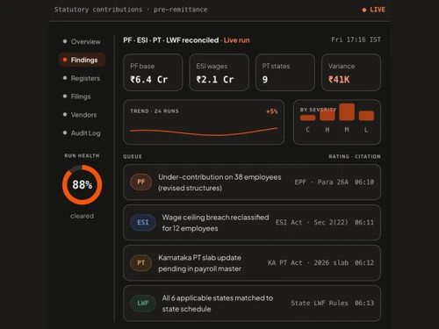Click the Critical (C) severity bar
Image resolution: width=439 pixels, height=329 pixels.
click(x=307, y=118)
